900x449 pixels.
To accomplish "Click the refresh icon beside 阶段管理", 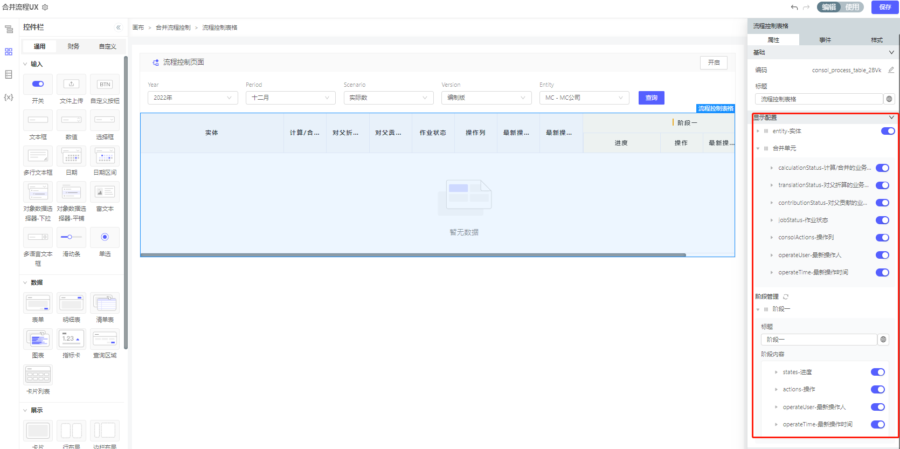I will click(786, 296).
